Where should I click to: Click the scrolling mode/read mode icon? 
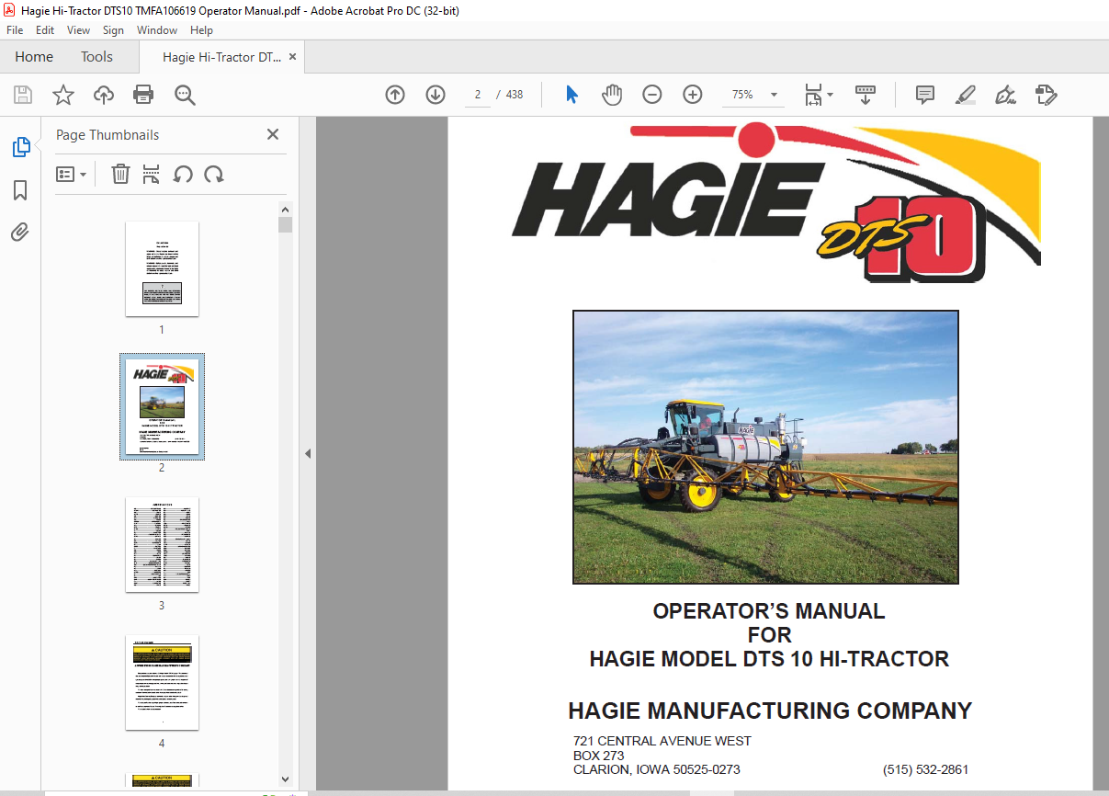tap(865, 95)
